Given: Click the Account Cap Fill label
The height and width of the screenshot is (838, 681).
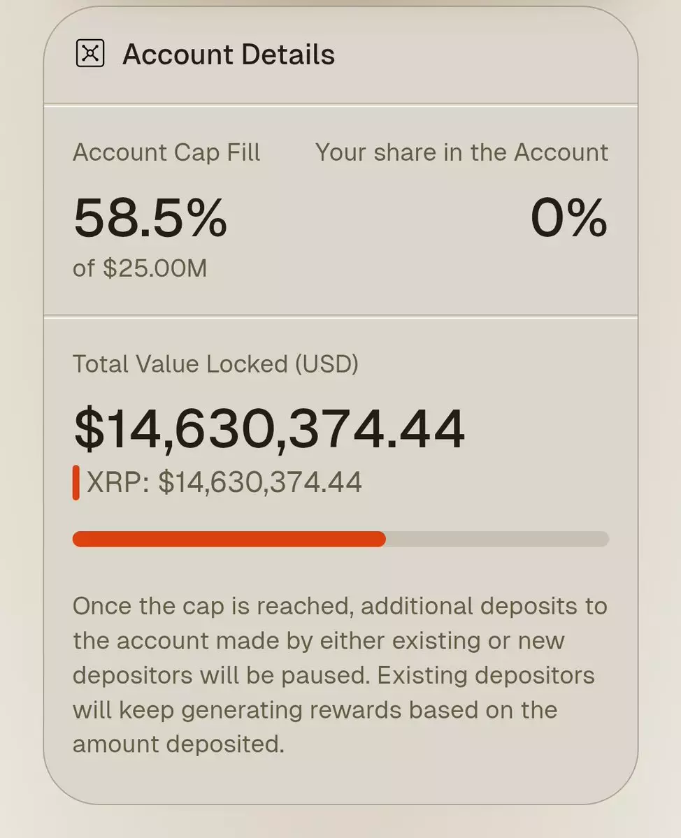Looking at the screenshot, I should click(x=166, y=152).
